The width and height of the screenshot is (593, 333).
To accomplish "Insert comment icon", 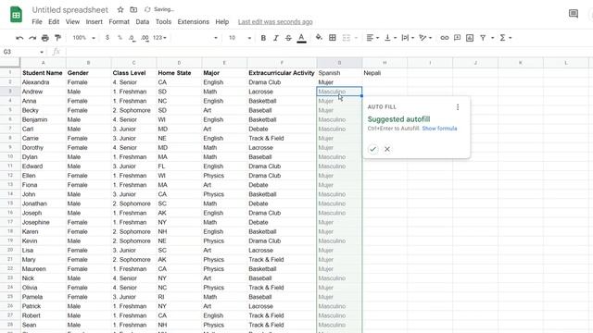I will (457, 38).
